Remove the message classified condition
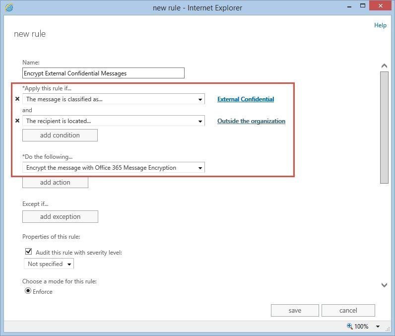 [17, 99]
